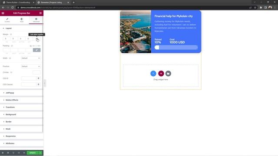Open the widgets grid panel
Screen dimensions: 278x156
click(x=40, y=13)
